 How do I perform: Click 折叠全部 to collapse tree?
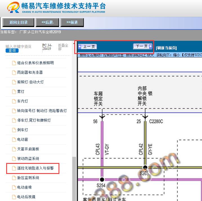coord(63,47)
